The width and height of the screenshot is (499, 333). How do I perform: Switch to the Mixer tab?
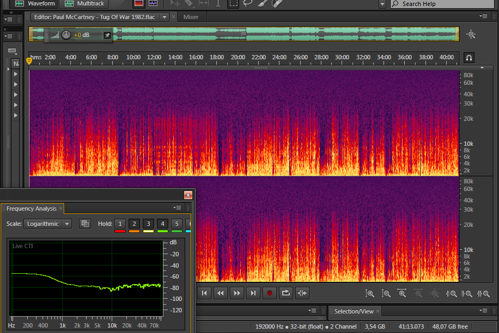191,17
